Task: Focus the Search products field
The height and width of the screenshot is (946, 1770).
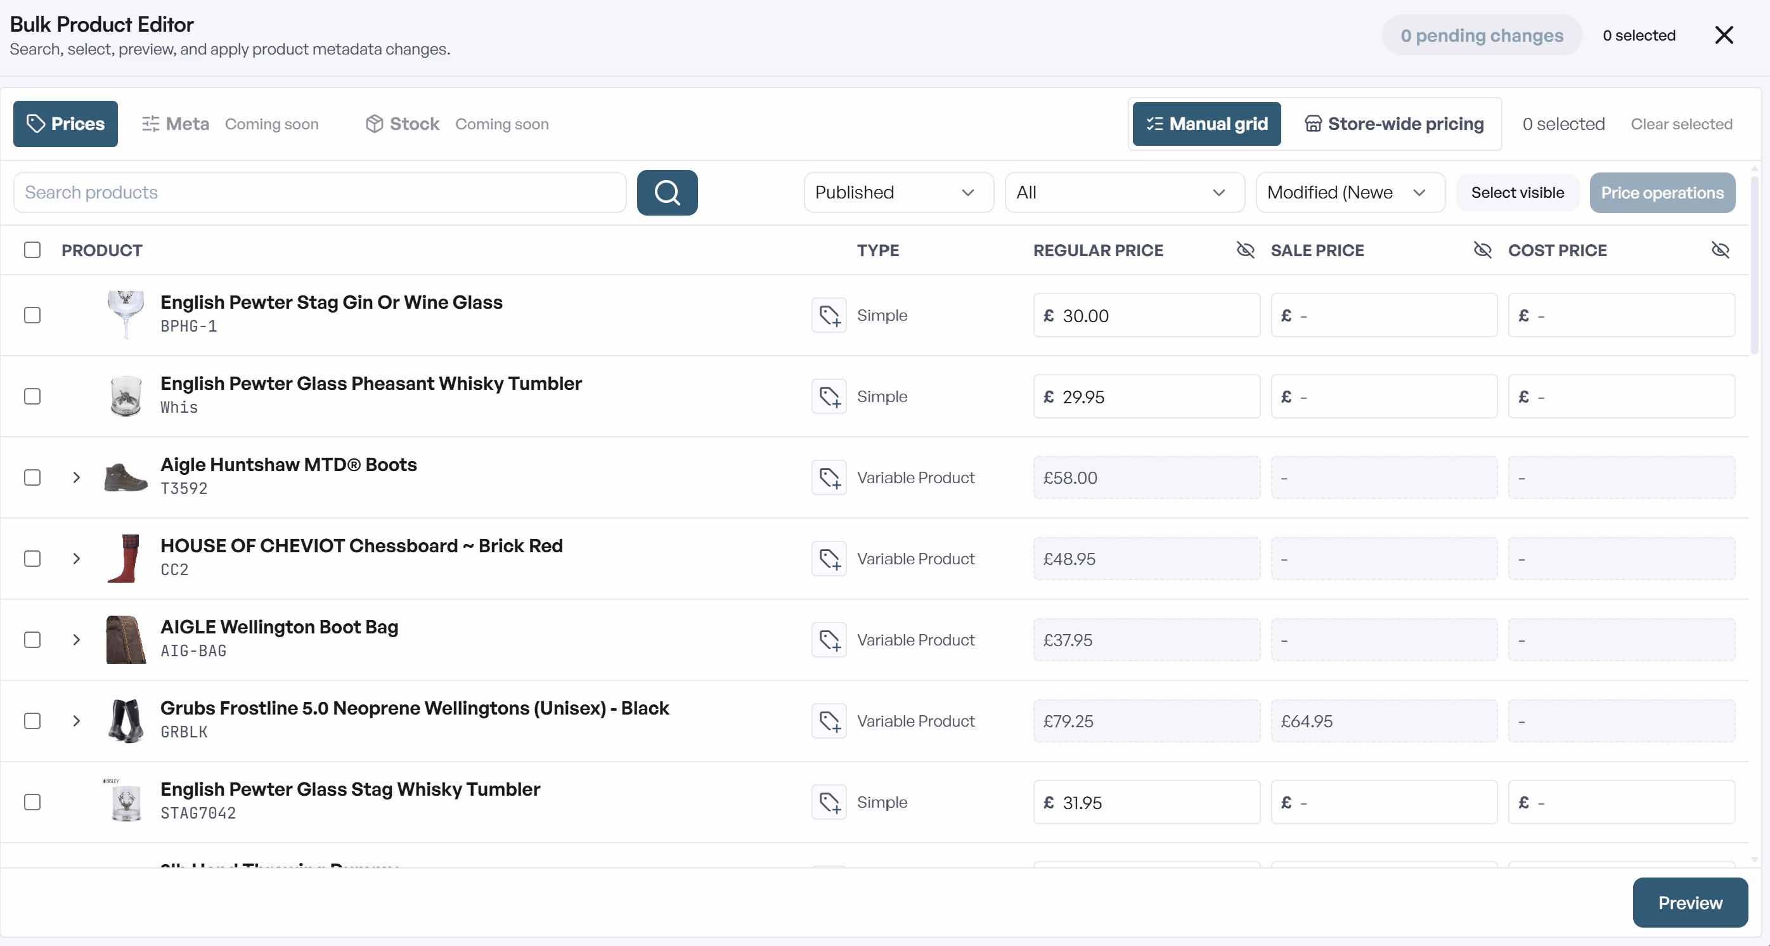Action: (320, 192)
